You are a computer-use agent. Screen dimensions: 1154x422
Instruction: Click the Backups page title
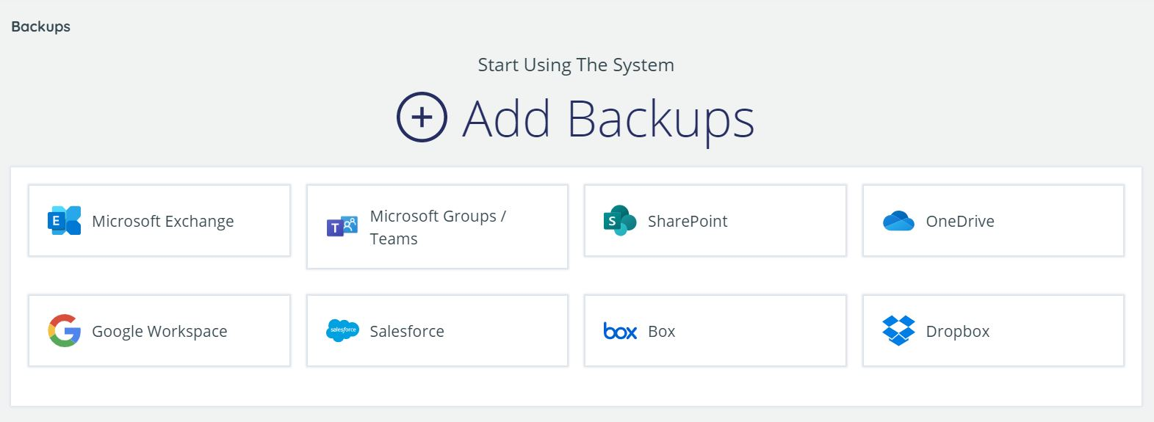coord(40,26)
